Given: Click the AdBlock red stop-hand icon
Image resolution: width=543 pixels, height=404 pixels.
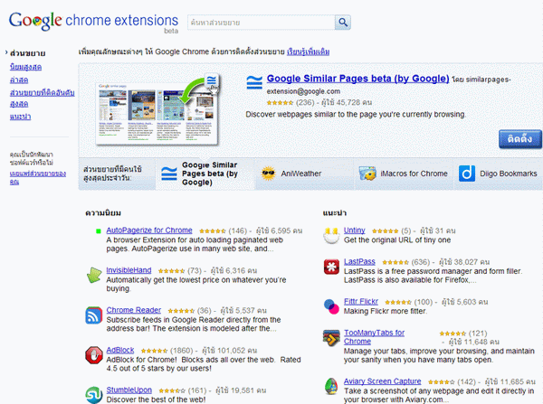Looking at the screenshot, I should coord(94,355).
